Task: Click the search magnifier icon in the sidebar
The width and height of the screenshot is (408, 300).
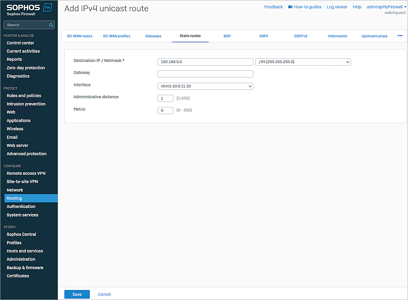Action: pyautogui.click(x=52, y=25)
